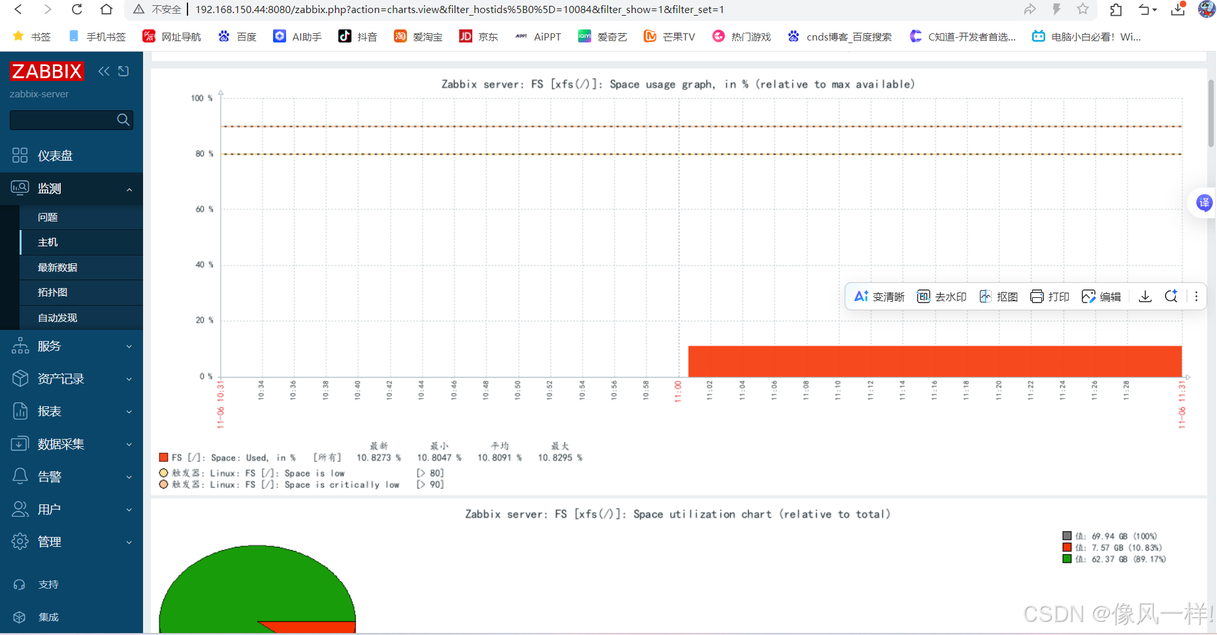The width and height of the screenshot is (1217, 635).
Task: Open the 百度 bookmark
Action: click(x=237, y=37)
